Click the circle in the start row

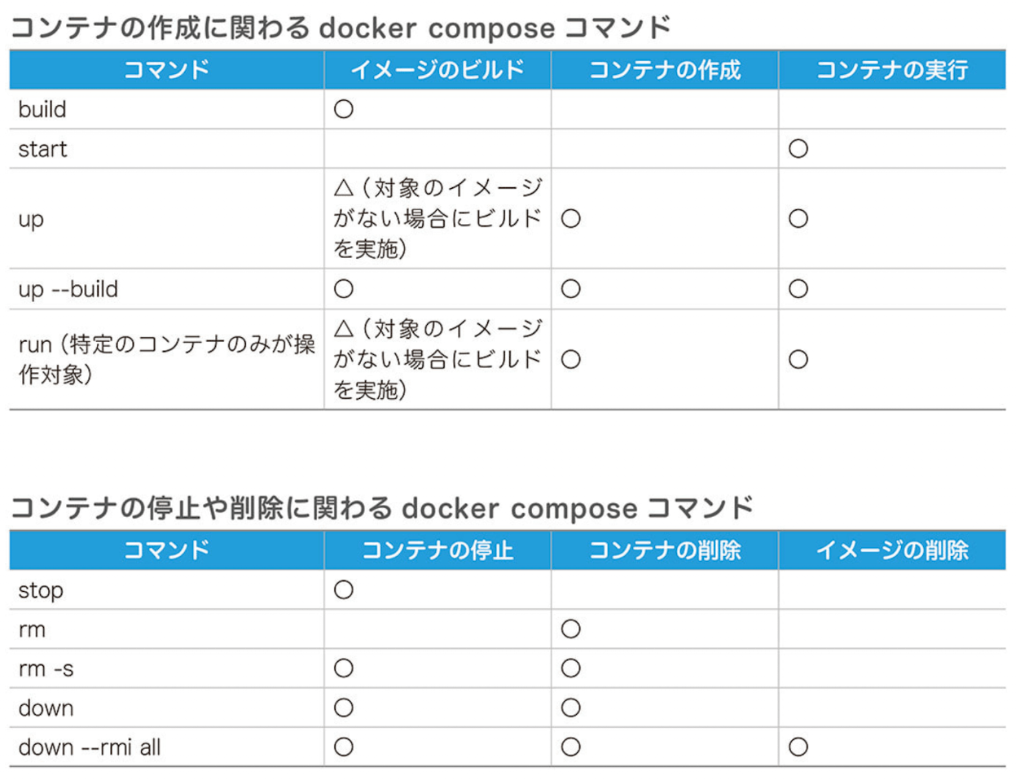tap(798, 149)
